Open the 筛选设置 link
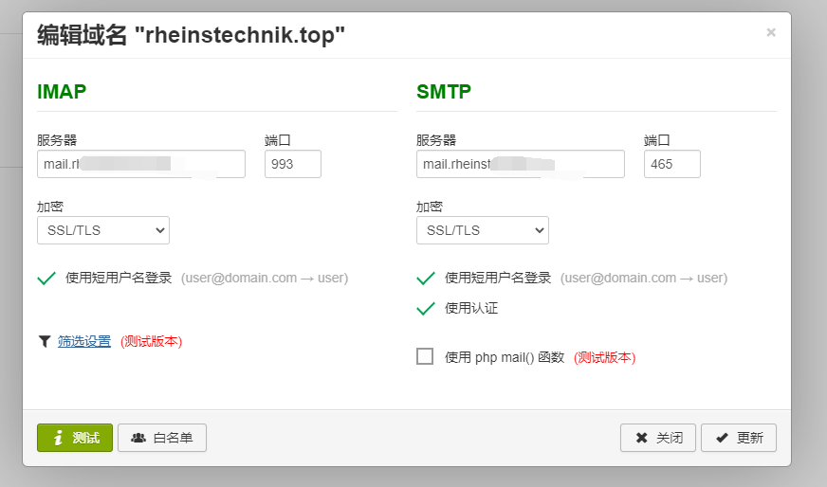Screen dimensions: 827x487 (84, 341)
